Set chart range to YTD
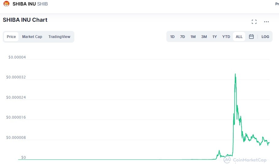 [226, 36]
